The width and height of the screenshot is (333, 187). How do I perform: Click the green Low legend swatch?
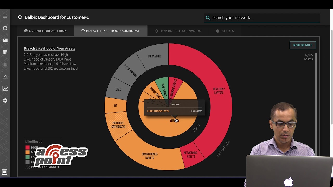click(28, 157)
